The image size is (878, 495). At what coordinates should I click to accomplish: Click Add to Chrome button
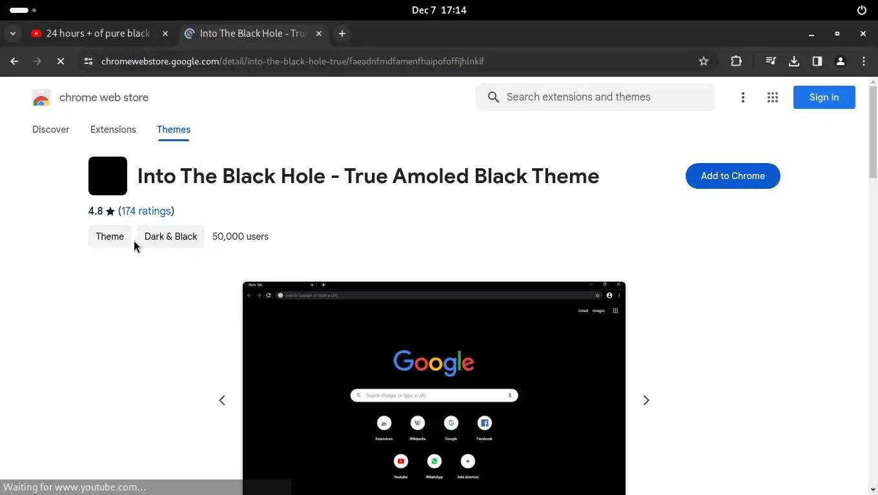pos(733,176)
